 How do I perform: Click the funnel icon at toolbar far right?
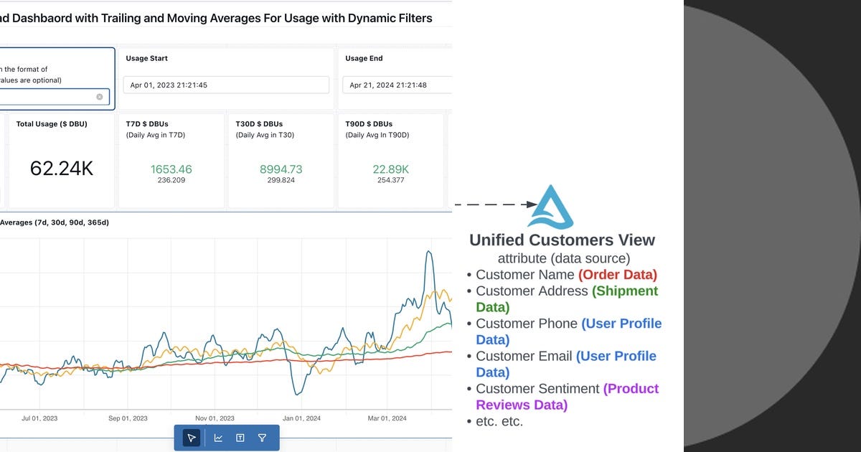pyautogui.click(x=262, y=438)
